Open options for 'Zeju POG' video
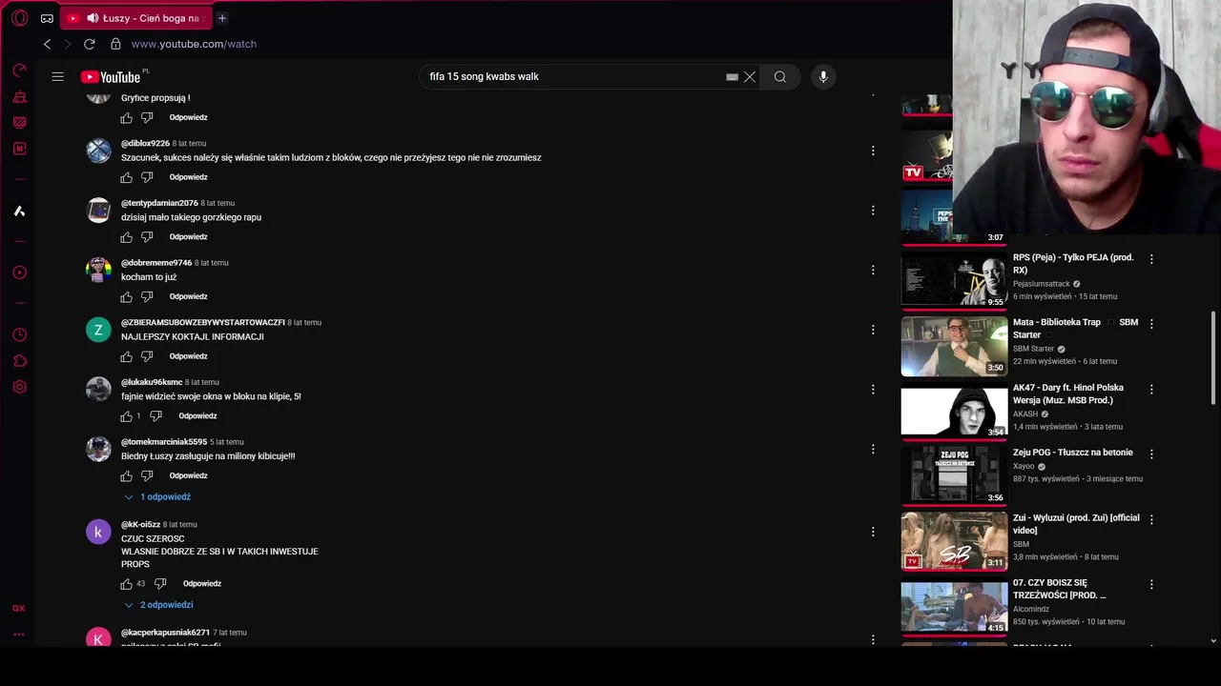 click(x=1151, y=454)
